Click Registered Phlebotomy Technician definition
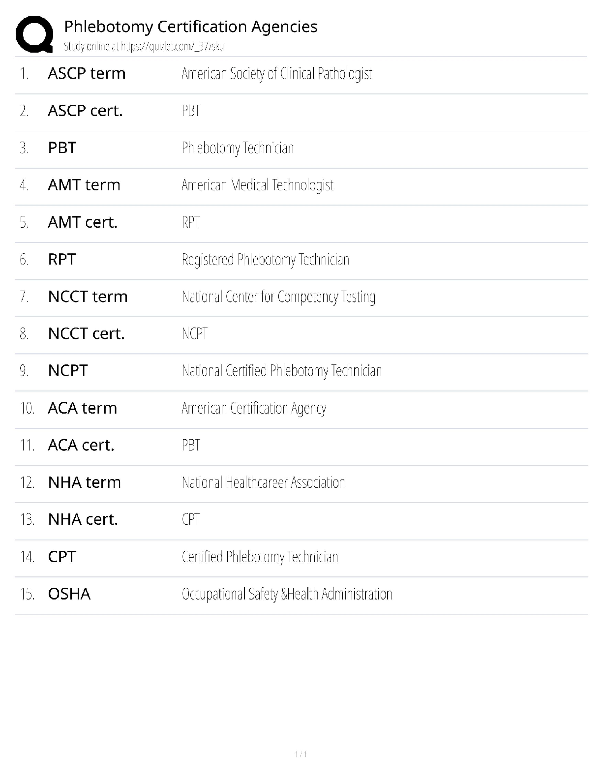The height and width of the screenshot is (779, 602). (x=266, y=260)
